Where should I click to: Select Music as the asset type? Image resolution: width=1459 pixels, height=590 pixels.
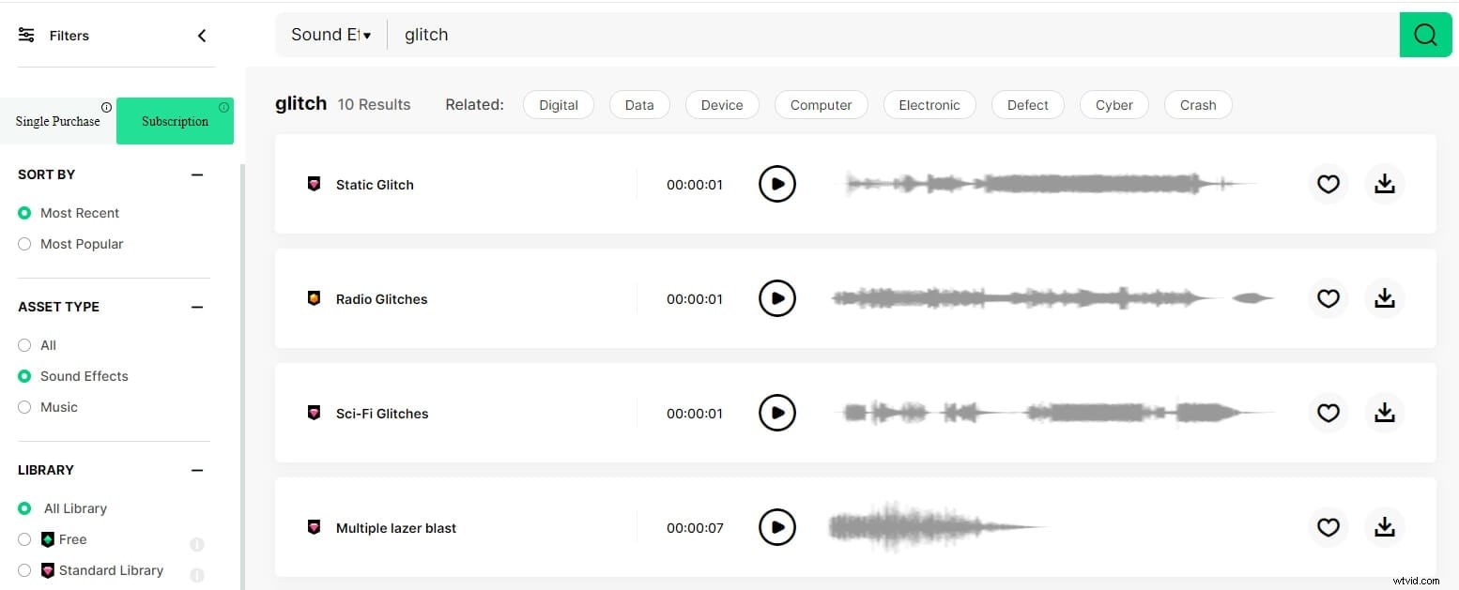point(24,407)
